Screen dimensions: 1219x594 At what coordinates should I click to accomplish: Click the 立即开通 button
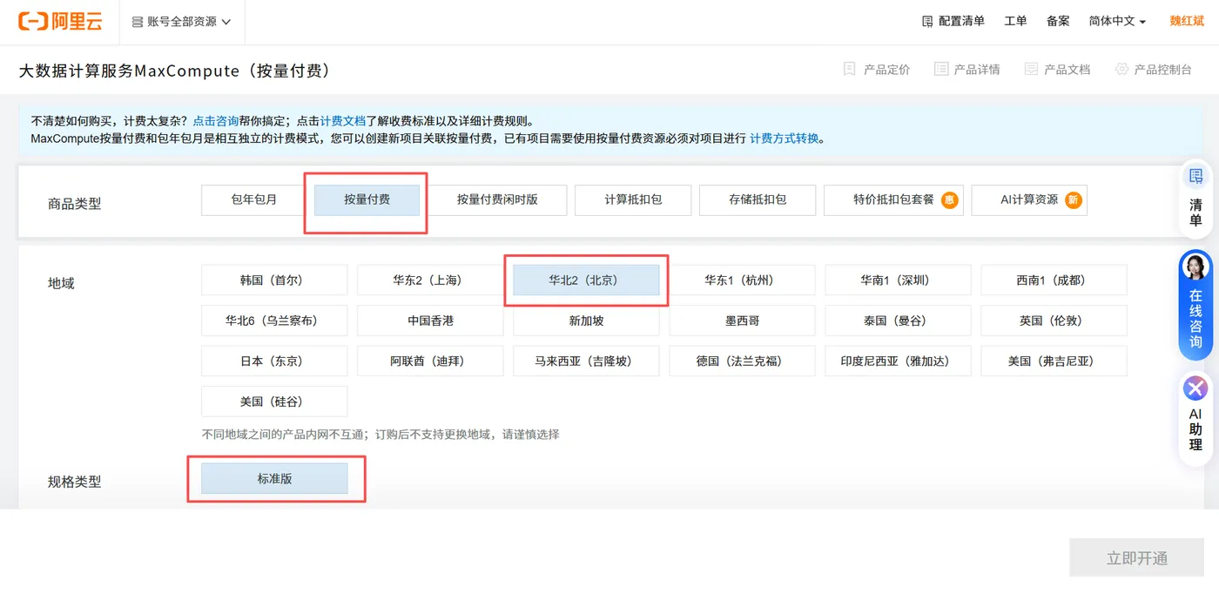click(x=1136, y=558)
